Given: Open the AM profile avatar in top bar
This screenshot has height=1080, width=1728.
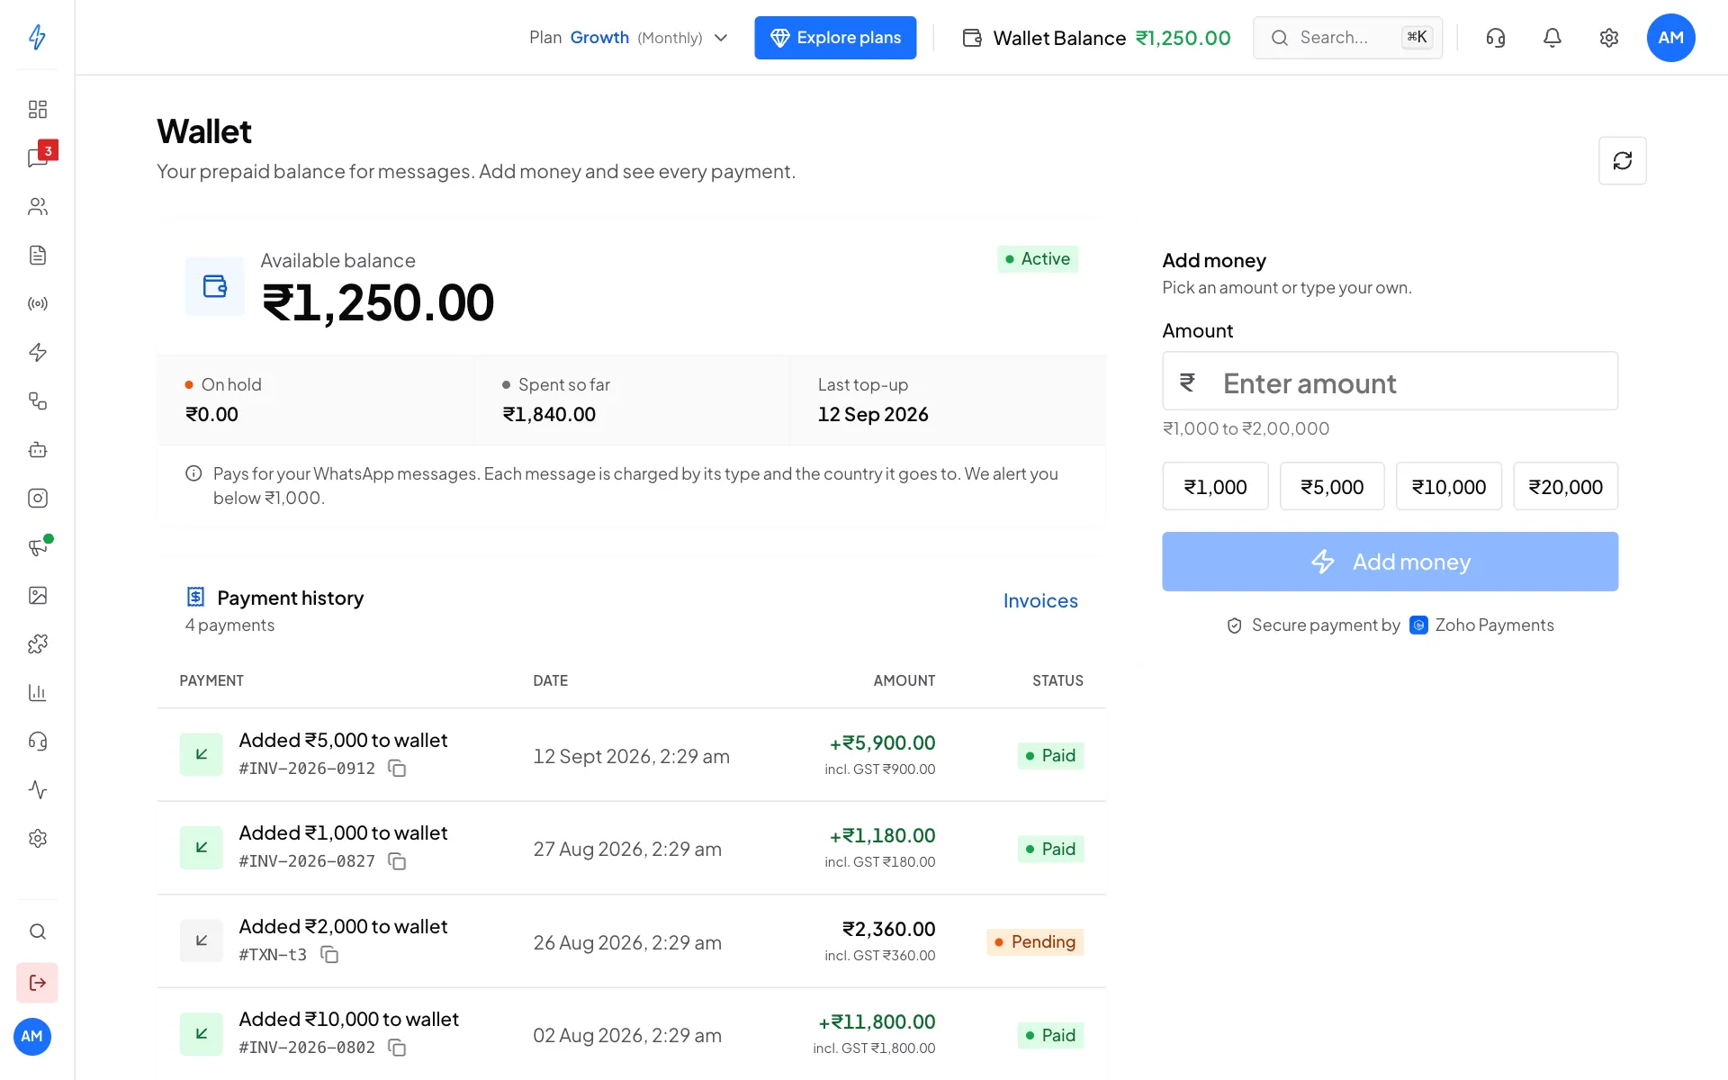Looking at the screenshot, I should (x=1670, y=37).
